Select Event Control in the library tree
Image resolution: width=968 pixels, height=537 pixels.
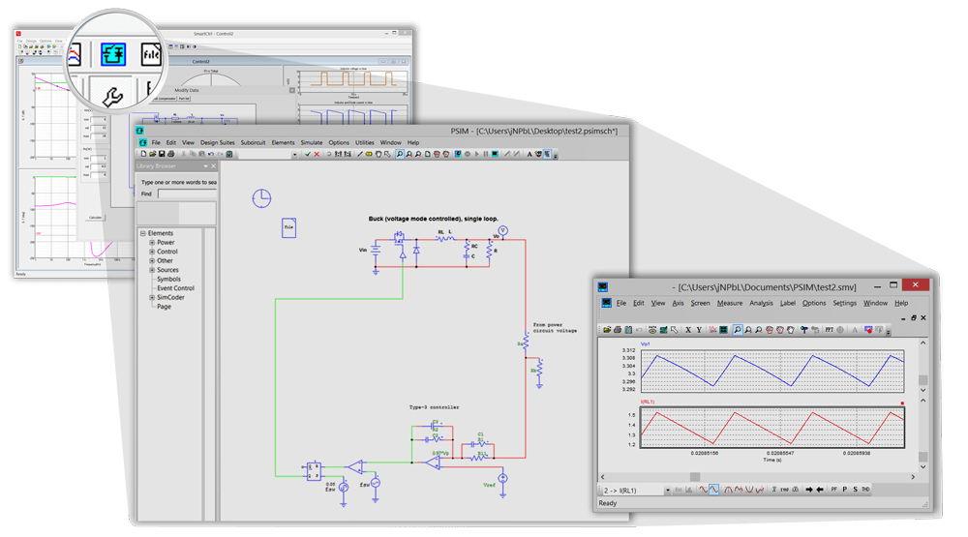tap(175, 288)
